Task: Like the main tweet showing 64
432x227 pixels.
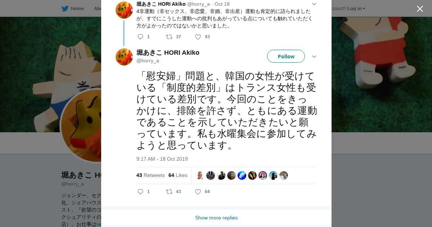Action: [x=198, y=192]
